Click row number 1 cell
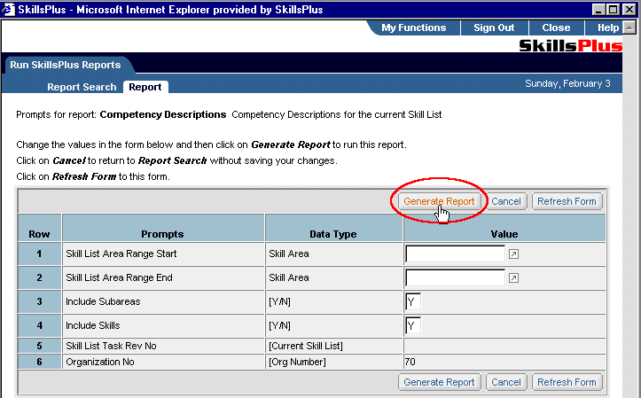The width and height of the screenshot is (641, 398). [x=39, y=254]
